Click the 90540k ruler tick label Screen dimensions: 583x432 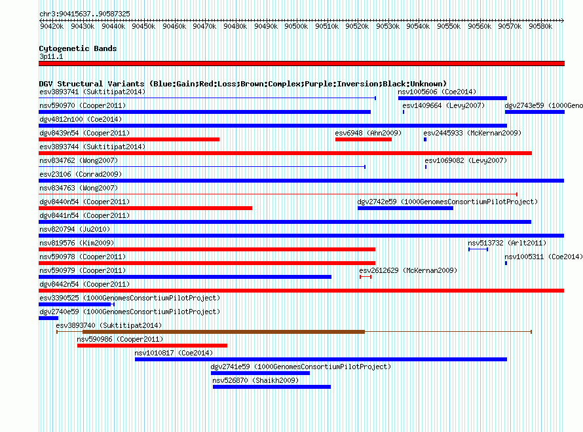[418, 26]
